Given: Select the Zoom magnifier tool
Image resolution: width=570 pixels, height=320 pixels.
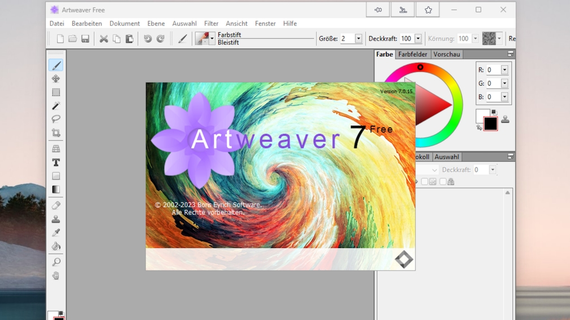Looking at the screenshot, I should pyautogui.click(x=56, y=262).
